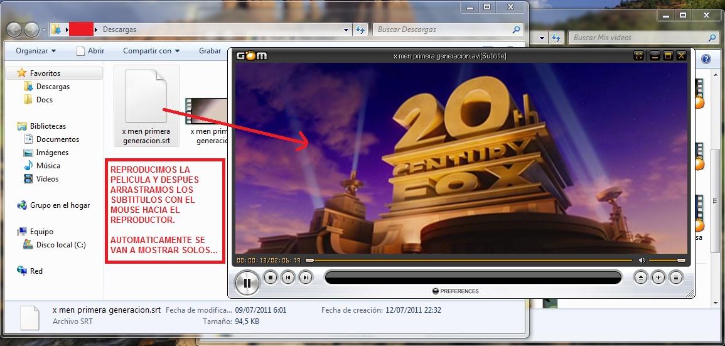This screenshot has width=725, height=346.
Task: Select Equipo in the navigation pane
Action: pyautogui.click(x=41, y=231)
